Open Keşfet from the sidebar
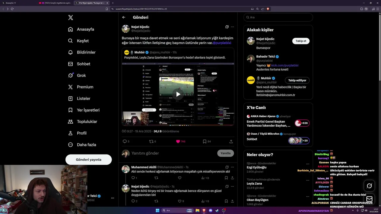The image size is (381, 214). point(79,41)
